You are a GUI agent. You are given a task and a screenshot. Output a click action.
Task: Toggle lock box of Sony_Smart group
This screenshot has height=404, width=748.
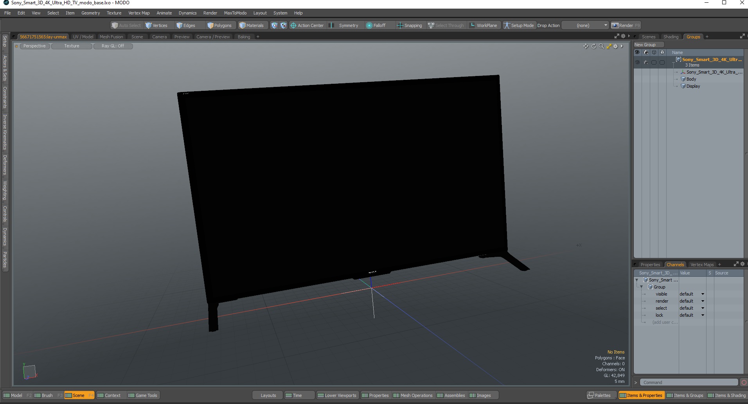click(x=662, y=62)
